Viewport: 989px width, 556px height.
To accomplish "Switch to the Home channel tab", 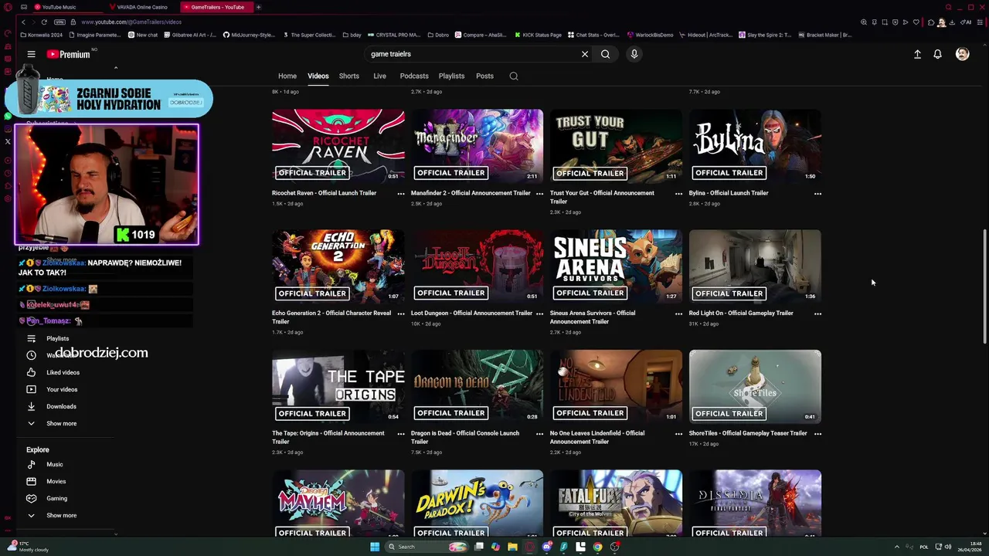I will click(287, 76).
